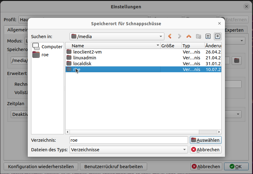The width and height of the screenshot is (253, 174).
Task: Close the Speicherort dialog with X
Action: [219, 23]
